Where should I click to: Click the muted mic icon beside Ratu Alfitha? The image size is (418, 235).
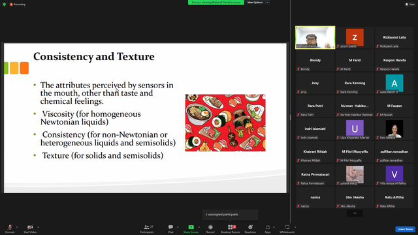[378, 206]
